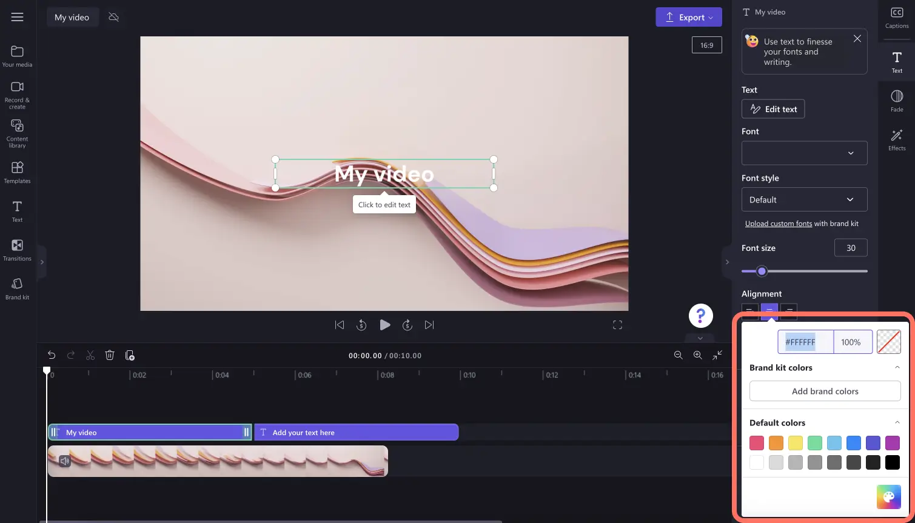Viewport: 915px width, 523px height.
Task: Click the hex color #FFFFFF field
Action: coord(806,342)
